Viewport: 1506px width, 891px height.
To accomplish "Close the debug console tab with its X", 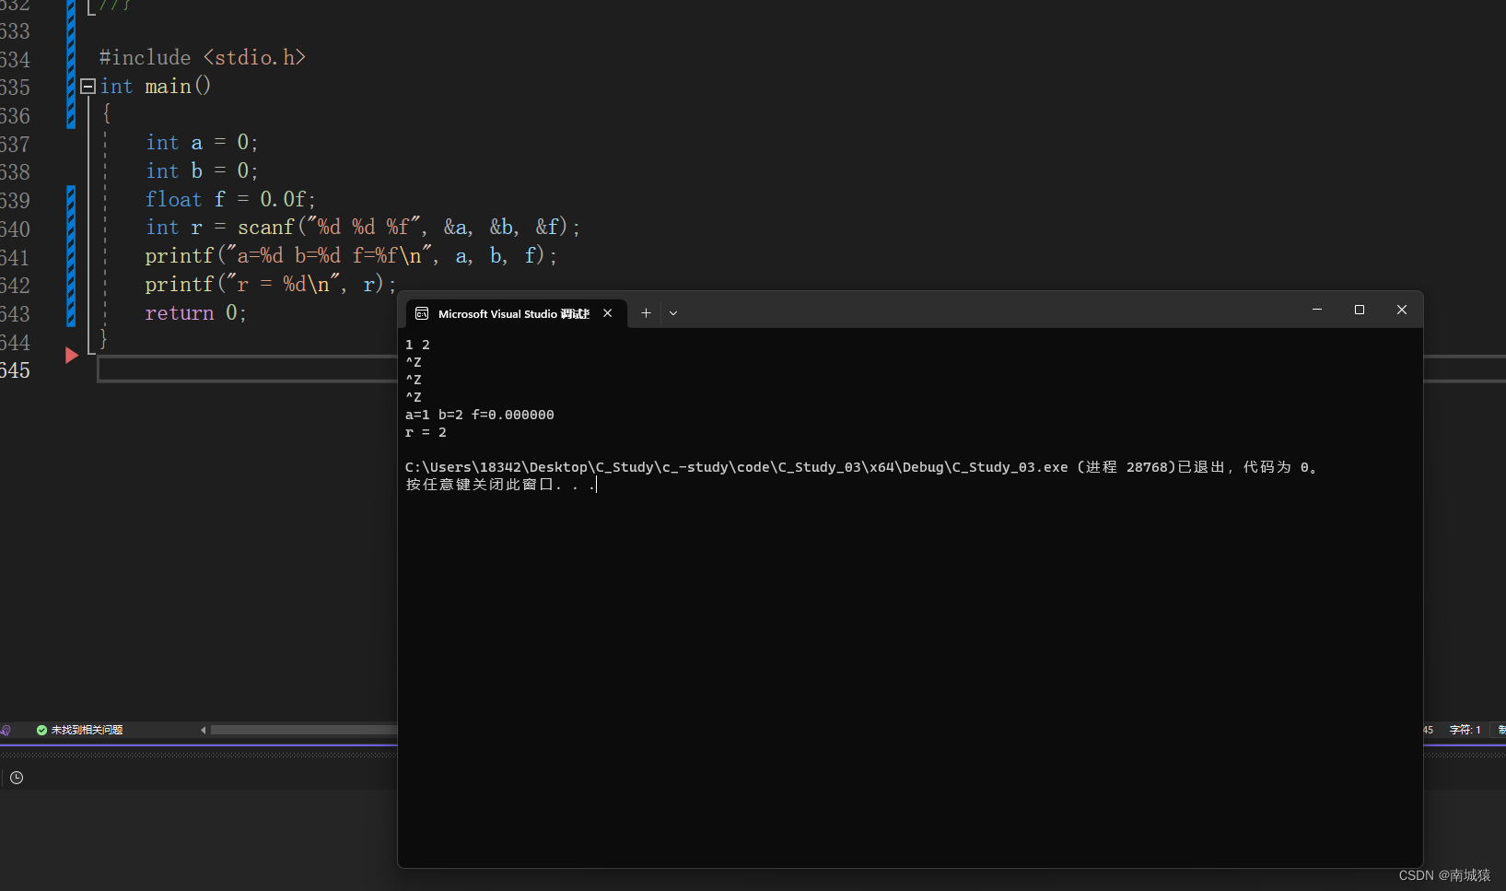I will click(x=608, y=313).
